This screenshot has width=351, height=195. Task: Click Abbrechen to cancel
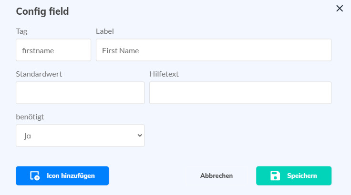[x=217, y=175]
